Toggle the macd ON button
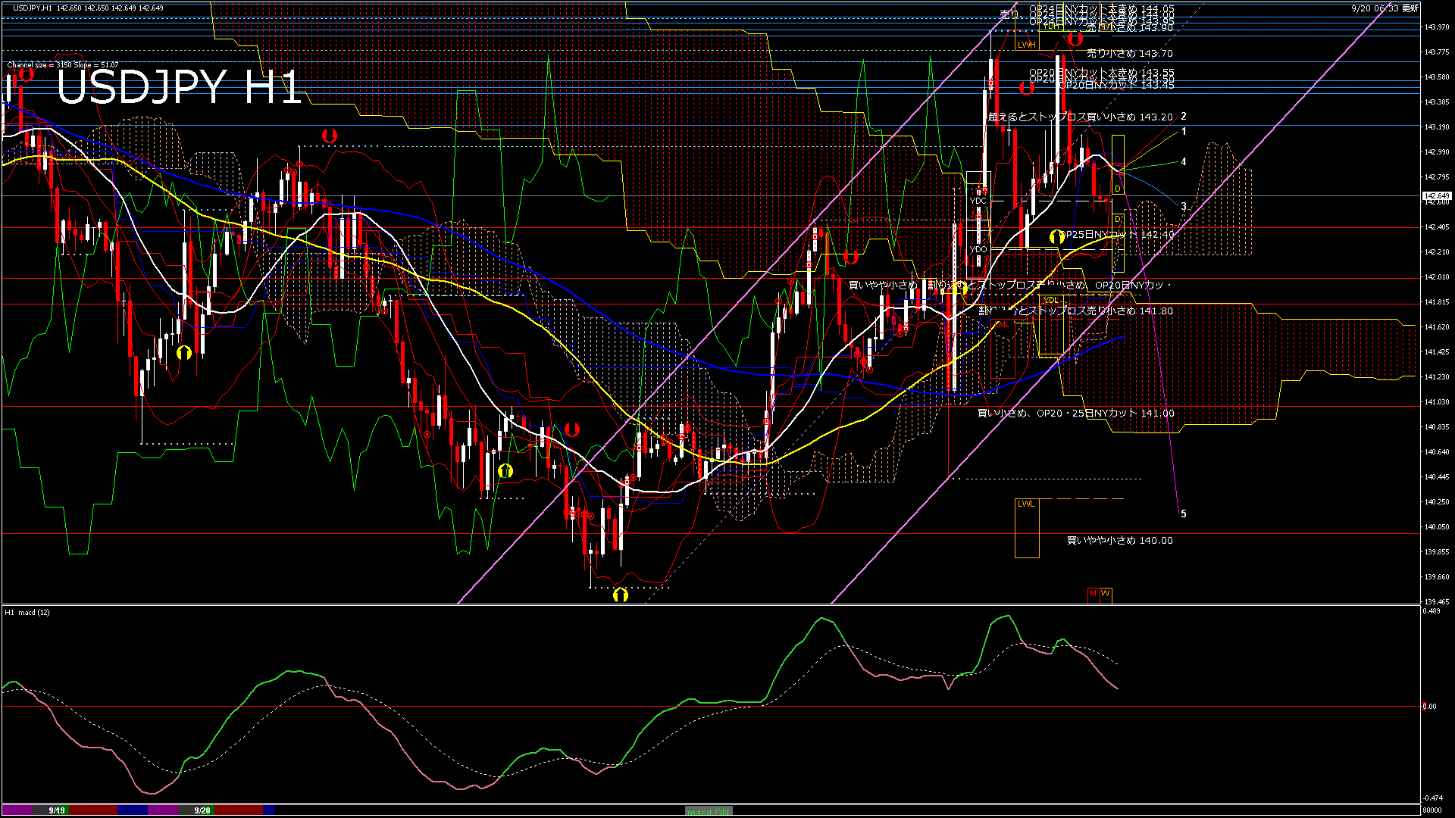The width and height of the screenshot is (1455, 818). pos(709,810)
